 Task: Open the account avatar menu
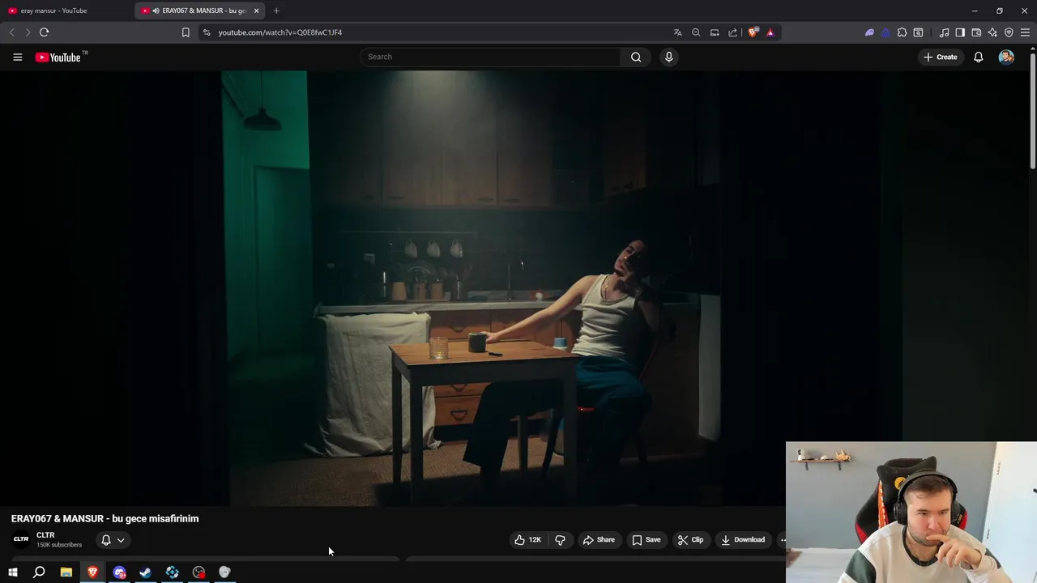[x=1006, y=57]
